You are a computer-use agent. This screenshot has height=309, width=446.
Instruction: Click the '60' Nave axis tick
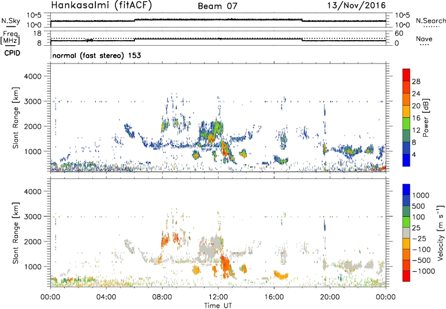(399, 33)
